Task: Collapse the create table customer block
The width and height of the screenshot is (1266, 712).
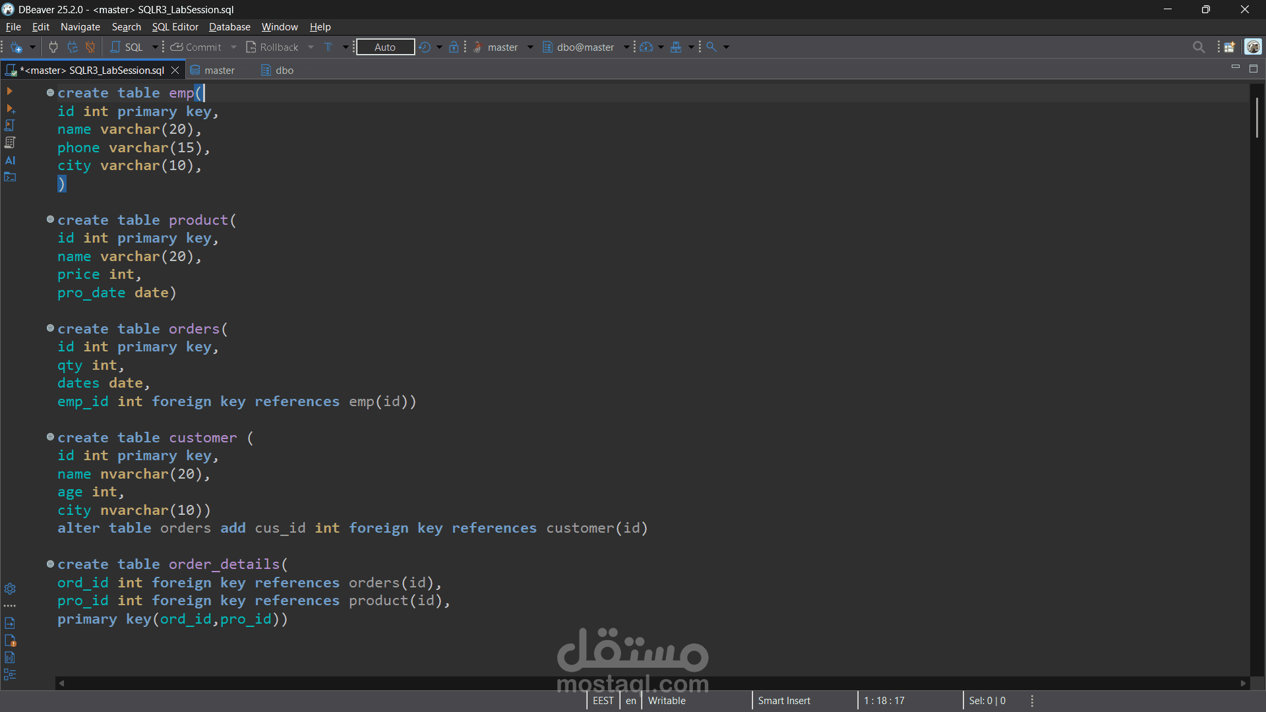Action: (50, 437)
